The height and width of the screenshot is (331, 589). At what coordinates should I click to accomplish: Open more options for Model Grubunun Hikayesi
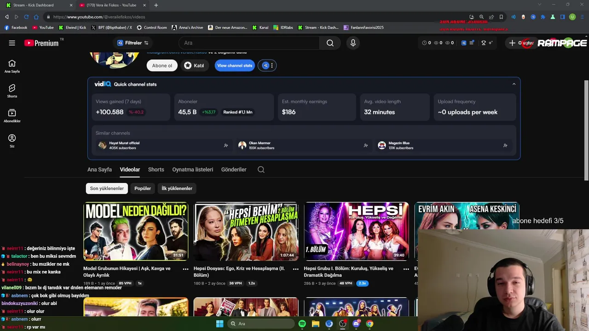click(185, 269)
